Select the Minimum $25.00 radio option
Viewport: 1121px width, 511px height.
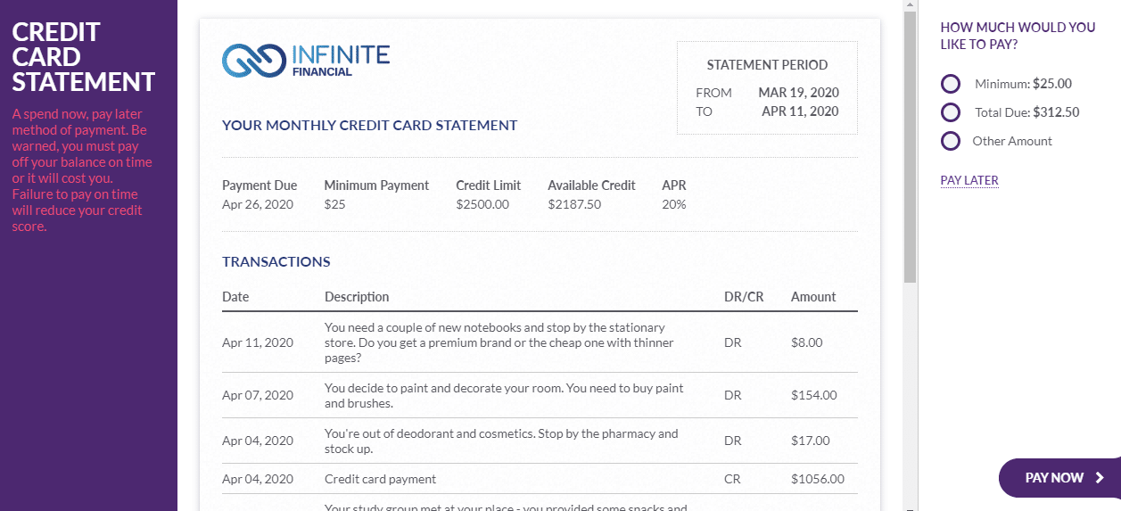click(x=951, y=84)
